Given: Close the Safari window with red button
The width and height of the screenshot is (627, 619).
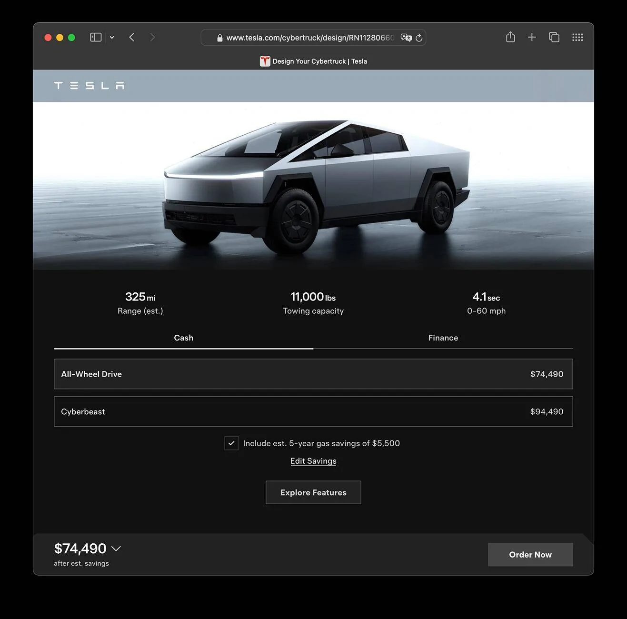Looking at the screenshot, I should pyautogui.click(x=48, y=37).
